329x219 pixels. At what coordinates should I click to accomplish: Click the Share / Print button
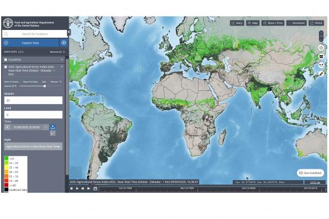coord(273,23)
